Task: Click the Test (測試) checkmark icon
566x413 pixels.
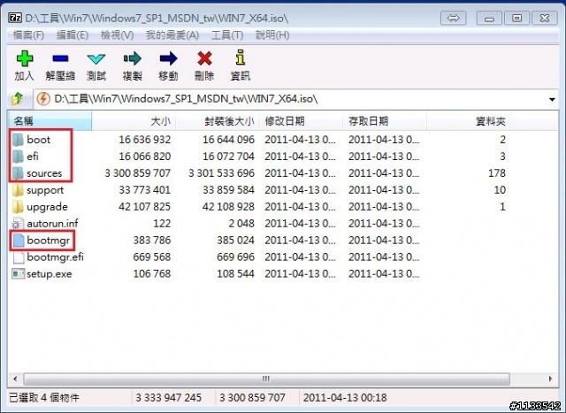Action: pos(96,59)
